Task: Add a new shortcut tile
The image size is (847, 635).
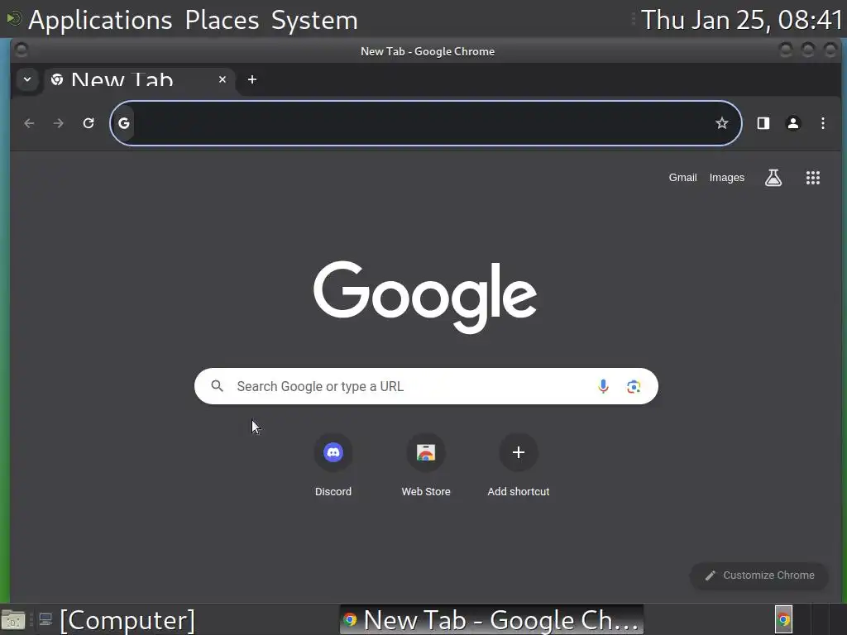Action: [519, 466]
